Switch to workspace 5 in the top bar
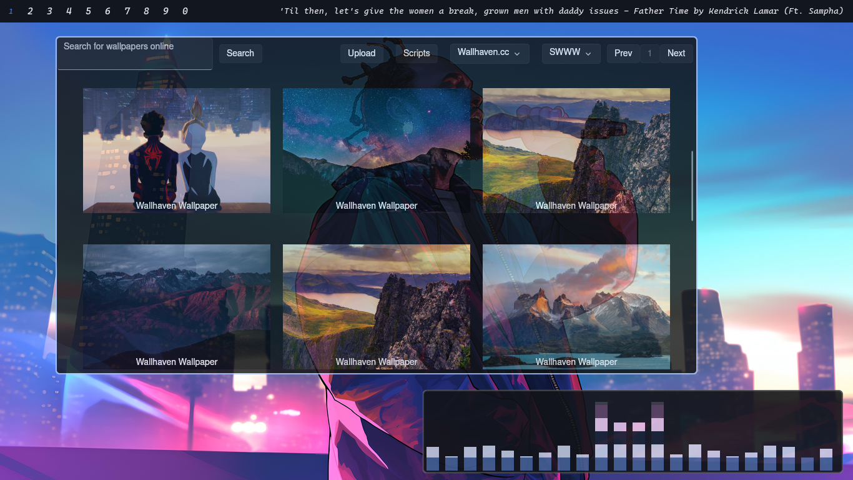The image size is (853, 480). click(88, 11)
